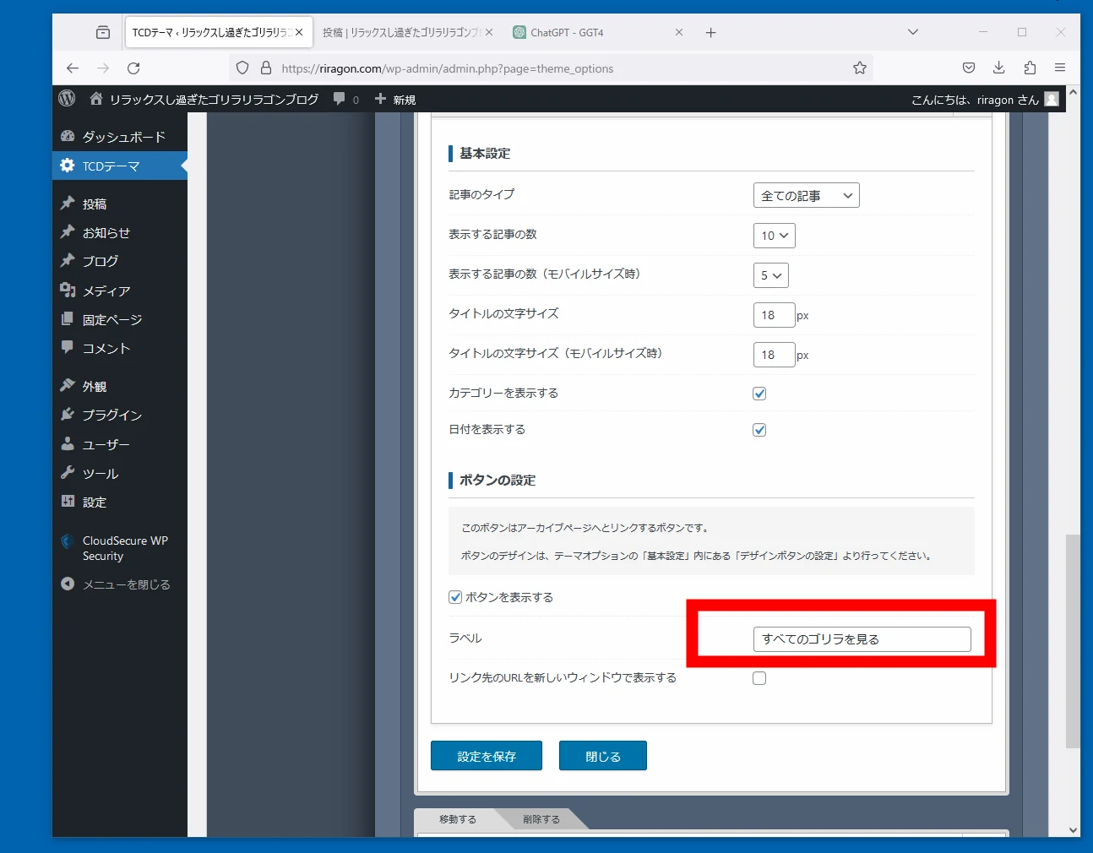Viewport: 1093px width, 853px height.
Task: Switch to the ChatGPT - GGT4 tab
Action: click(x=591, y=33)
